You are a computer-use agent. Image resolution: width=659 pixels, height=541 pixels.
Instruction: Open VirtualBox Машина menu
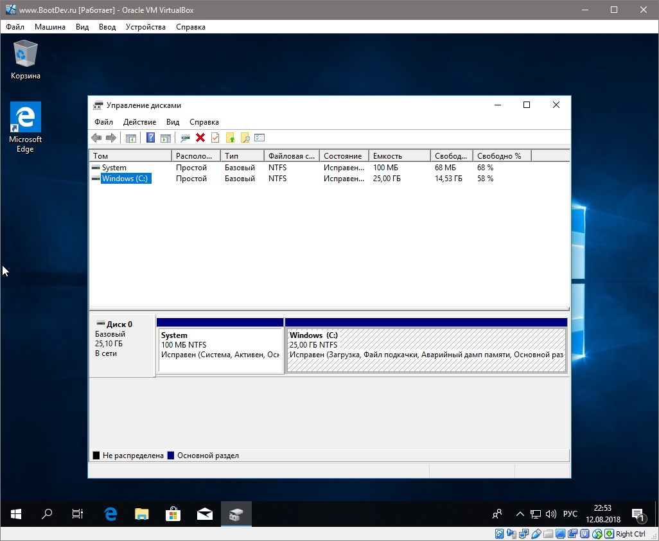coord(50,27)
